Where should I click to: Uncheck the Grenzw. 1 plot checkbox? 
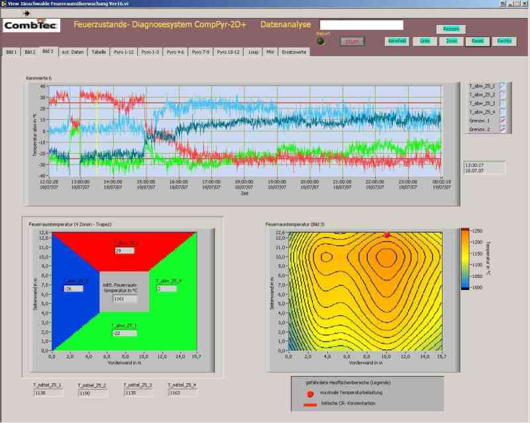click(x=502, y=120)
